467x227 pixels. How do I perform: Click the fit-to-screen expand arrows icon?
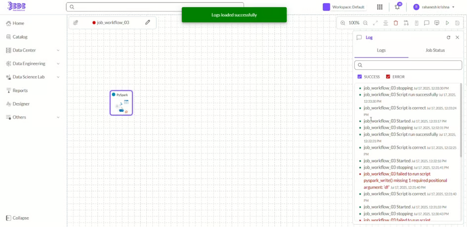(x=375, y=23)
